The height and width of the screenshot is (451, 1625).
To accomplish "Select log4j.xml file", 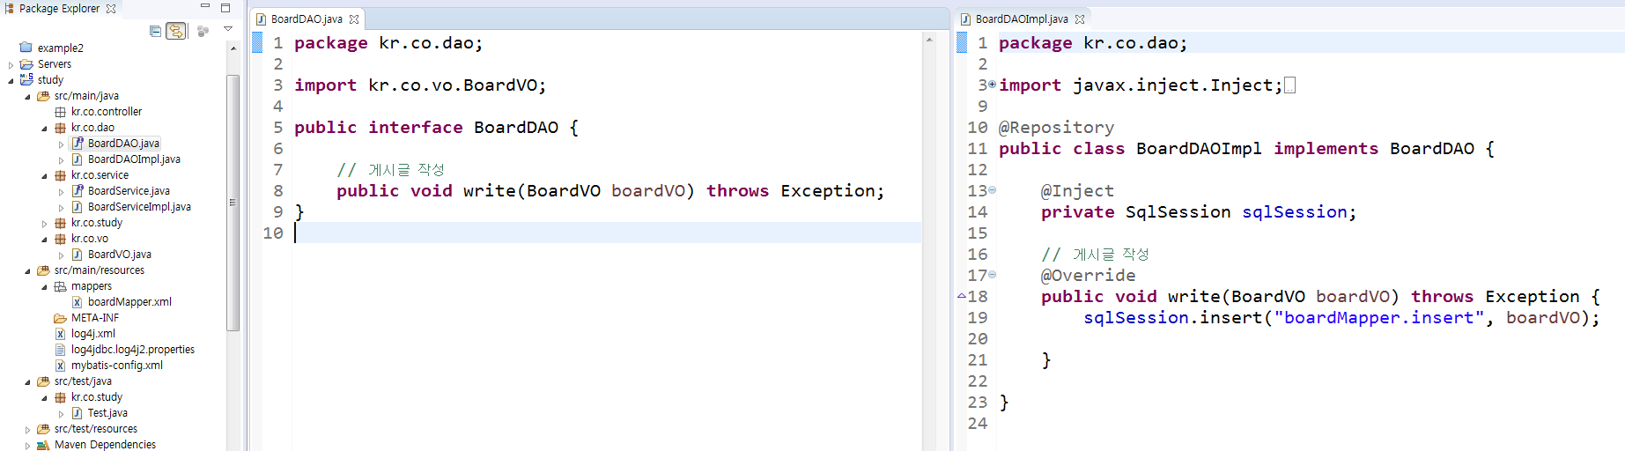I will (92, 334).
